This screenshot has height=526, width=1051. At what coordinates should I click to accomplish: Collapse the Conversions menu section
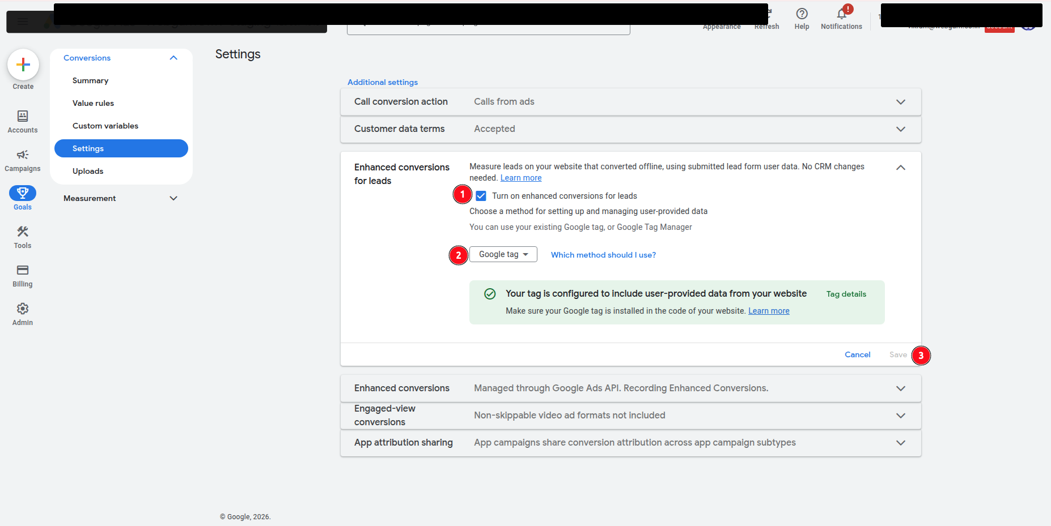pyautogui.click(x=173, y=58)
